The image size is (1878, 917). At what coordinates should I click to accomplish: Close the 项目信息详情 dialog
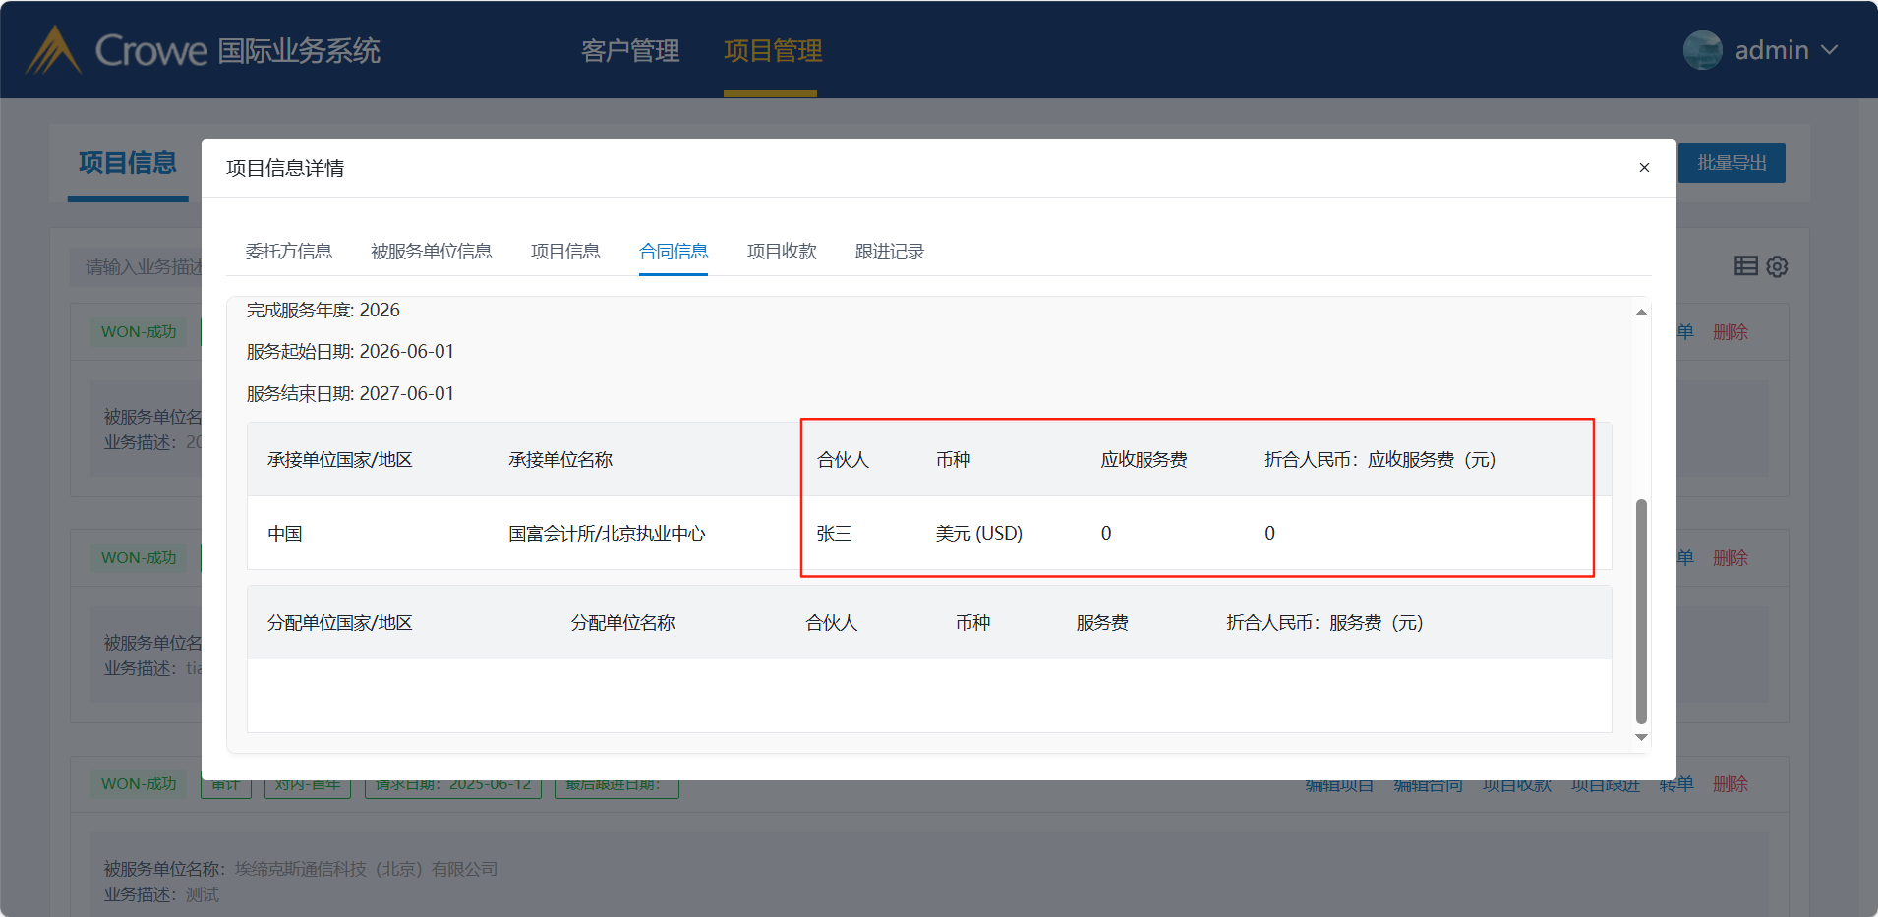1644,168
